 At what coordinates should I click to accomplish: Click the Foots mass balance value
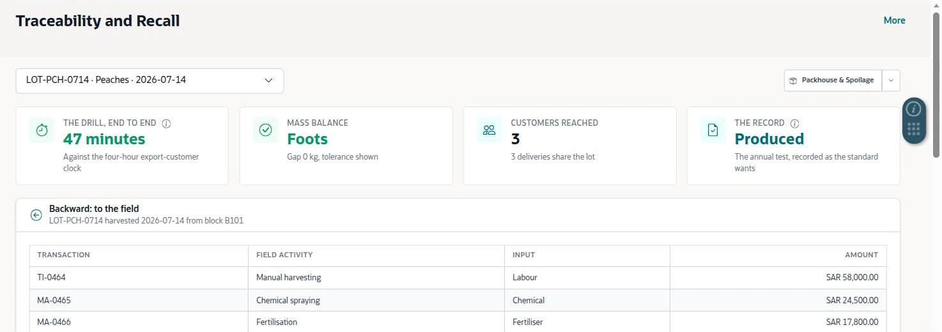(x=307, y=139)
